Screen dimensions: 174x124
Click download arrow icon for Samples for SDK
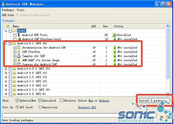115,56
